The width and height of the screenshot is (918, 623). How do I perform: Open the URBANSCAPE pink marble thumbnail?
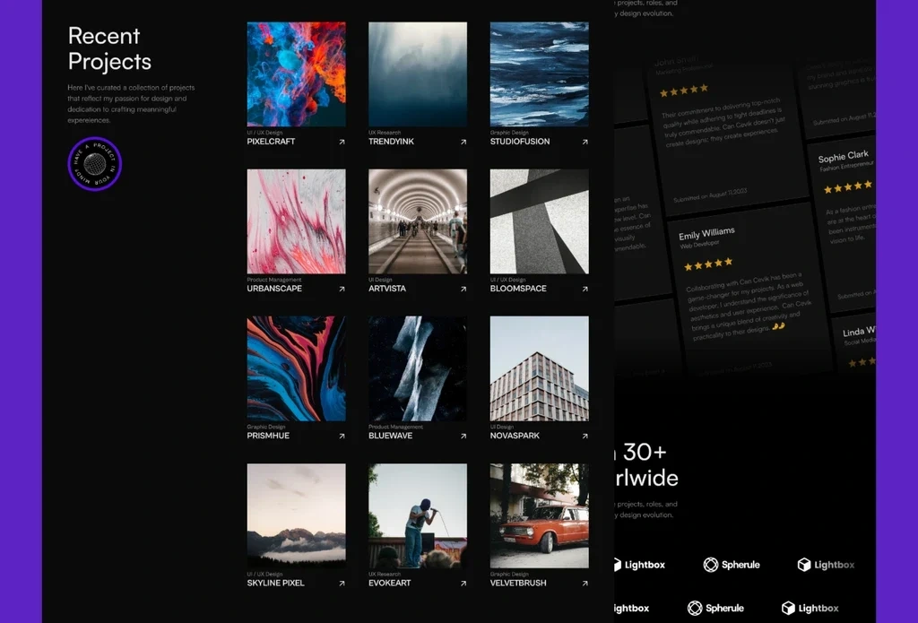click(x=296, y=221)
